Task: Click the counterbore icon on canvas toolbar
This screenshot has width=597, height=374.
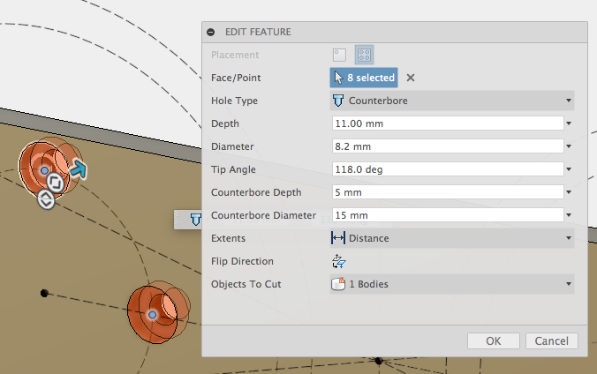Action: [x=196, y=220]
